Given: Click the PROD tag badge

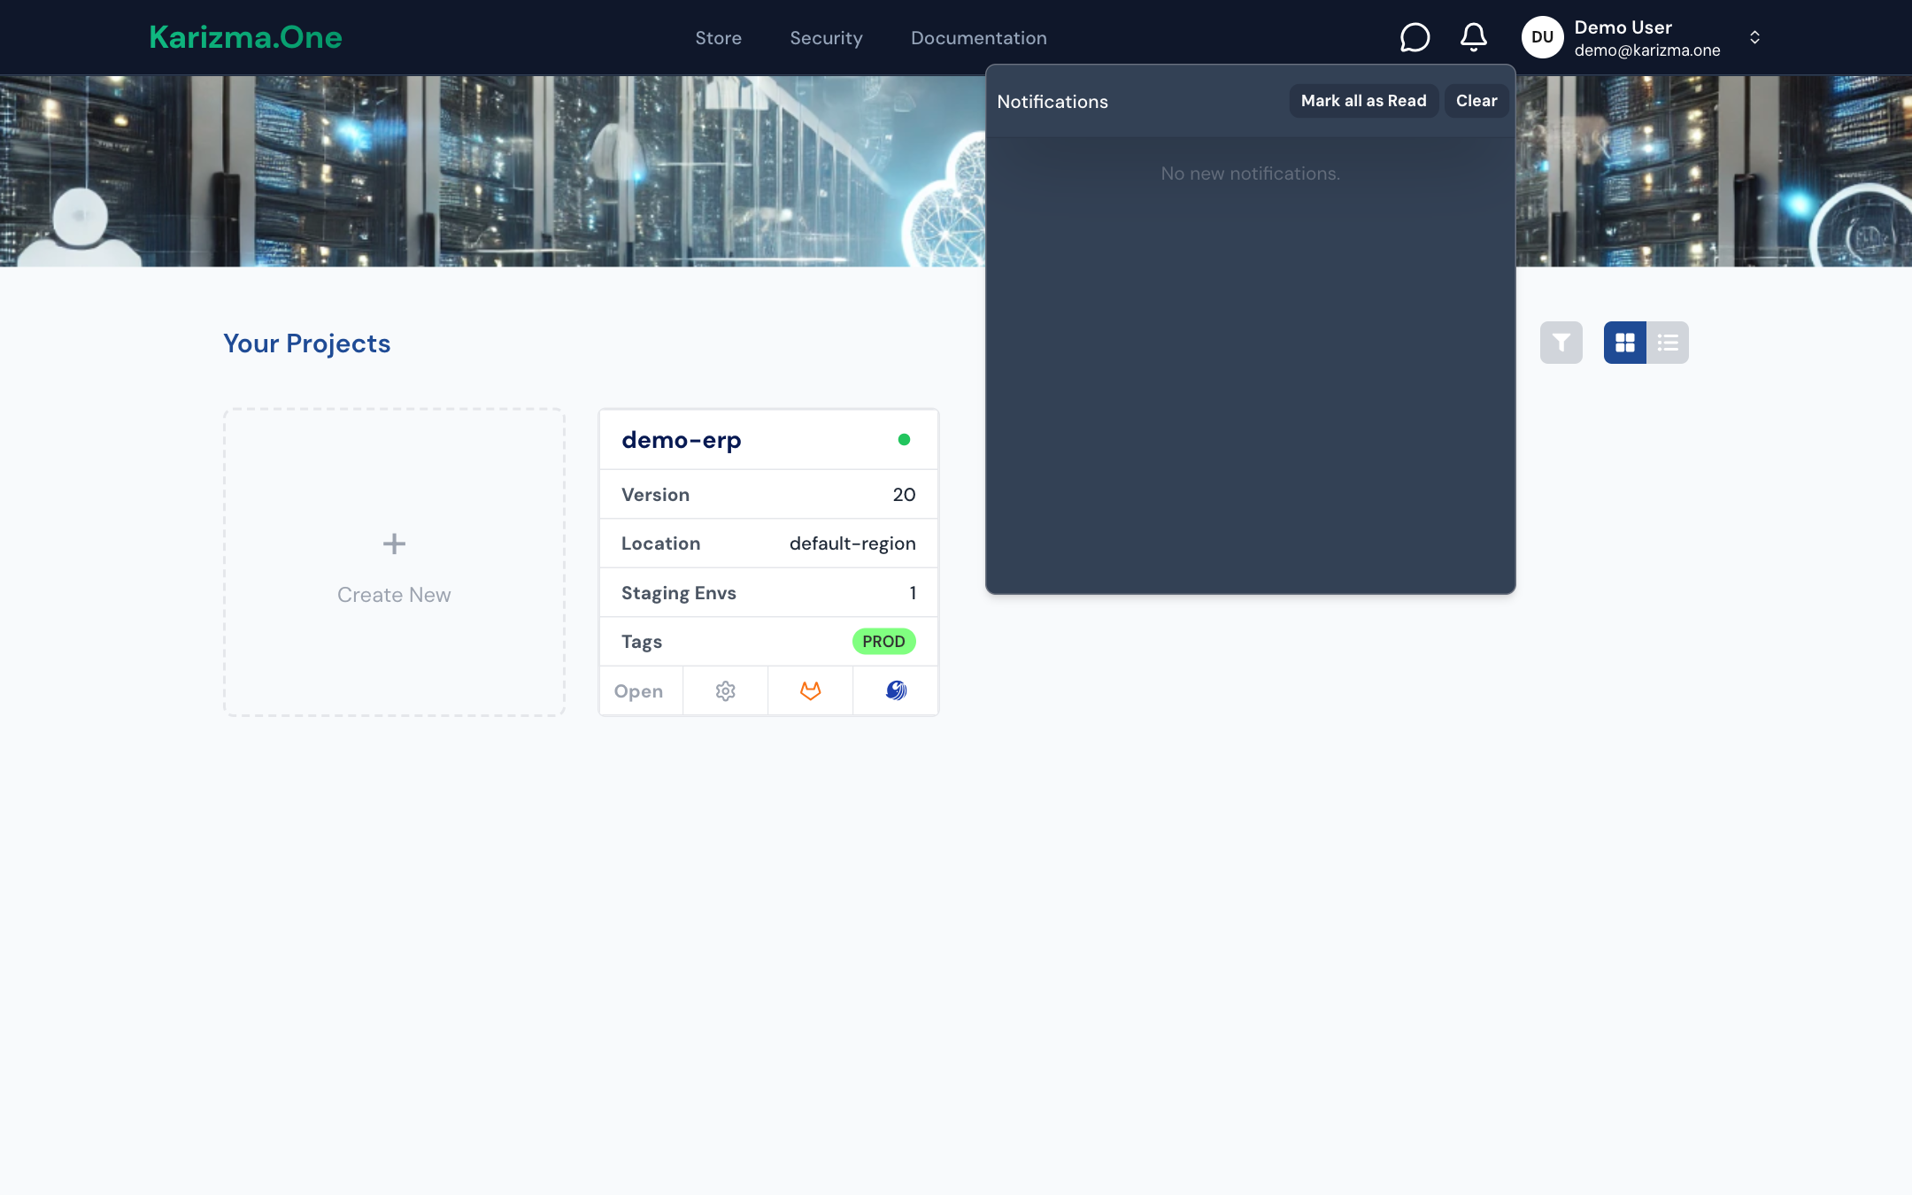Looking at the screenshot, I should [x=883, y=641].
